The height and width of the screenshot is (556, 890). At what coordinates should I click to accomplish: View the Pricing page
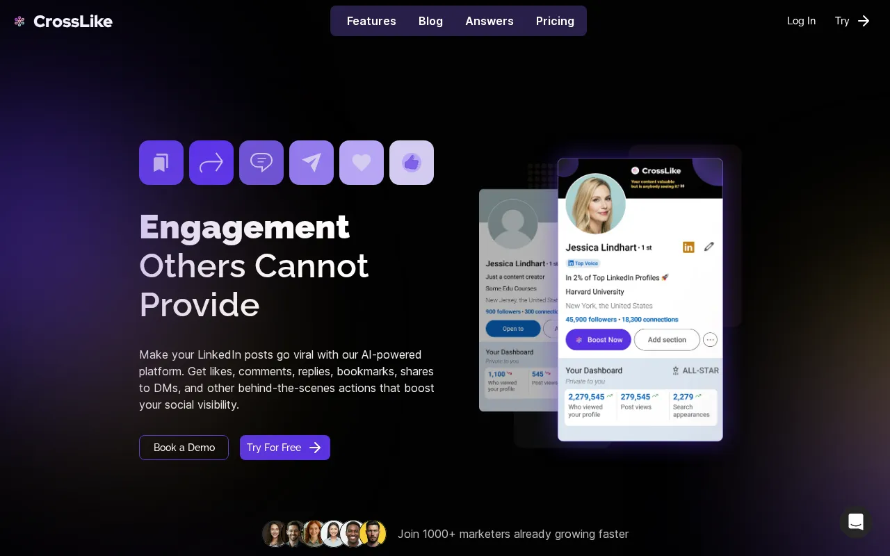555,21
